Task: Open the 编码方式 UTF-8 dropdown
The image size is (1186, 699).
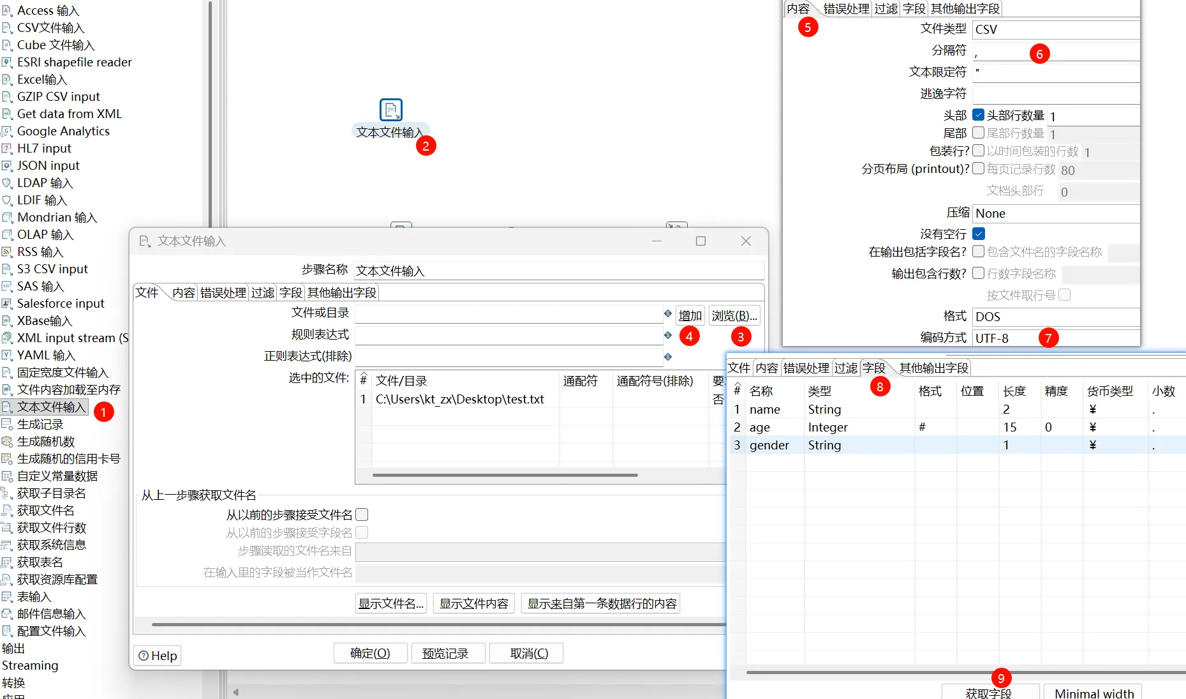Action: [1055, 338]
